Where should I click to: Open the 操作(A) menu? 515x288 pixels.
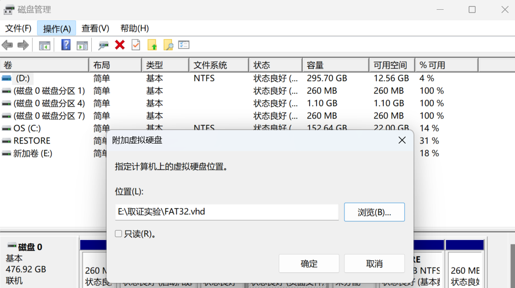pyautogui.click(x=57, y=29)
